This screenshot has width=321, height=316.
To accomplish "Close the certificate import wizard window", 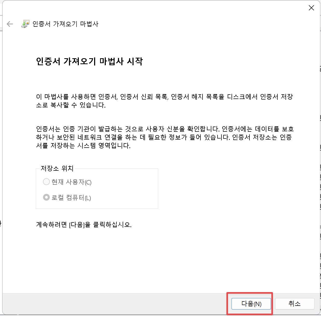I will coord(311,8).
